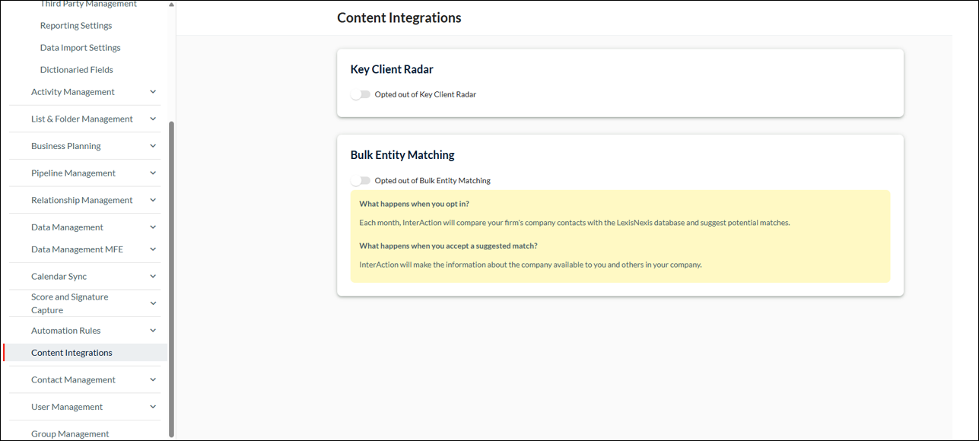Click Data Management MFE chevron icon
This screenshot has height=441, width=979.
pyautogui.click(x=153, y=249)
